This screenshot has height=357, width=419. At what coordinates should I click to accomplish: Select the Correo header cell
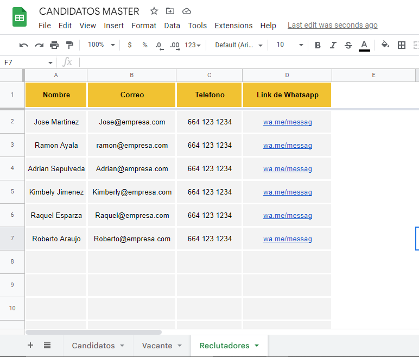pos(132,95)
